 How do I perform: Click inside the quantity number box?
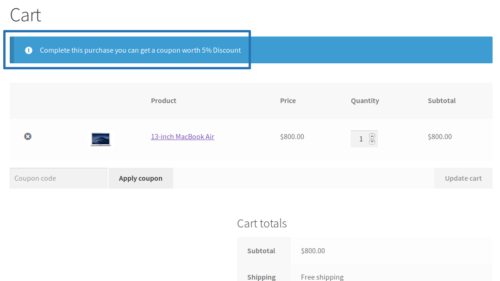point(361,139)
